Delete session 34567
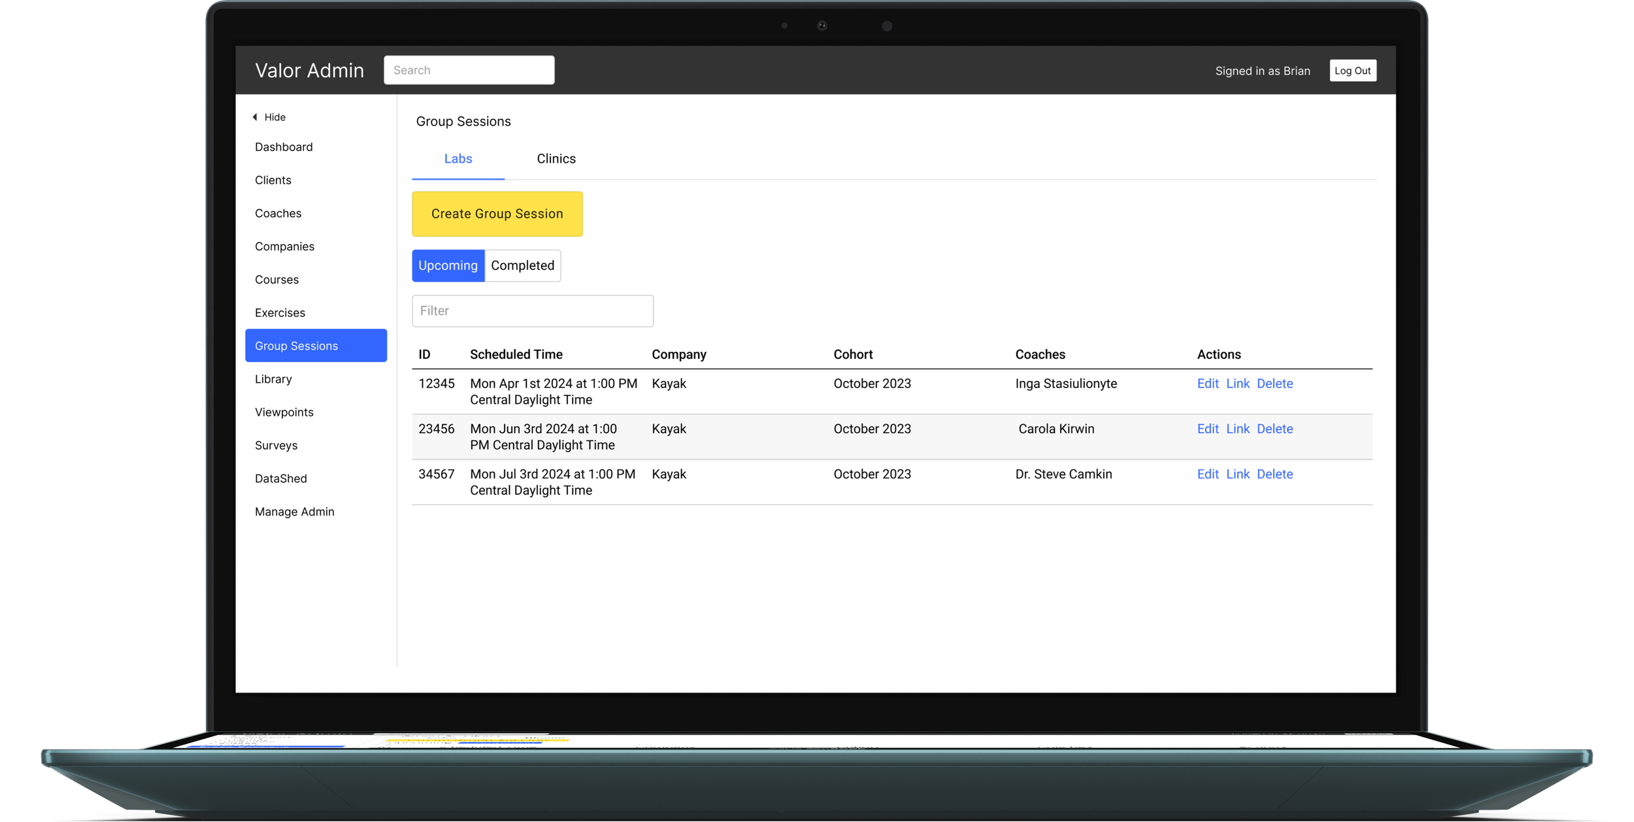Viewport: 1634px width, 822px height. 1275,474
